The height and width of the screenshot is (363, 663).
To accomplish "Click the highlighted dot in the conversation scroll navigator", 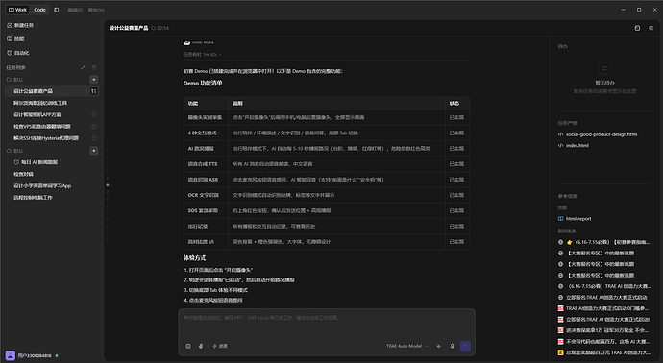I will pyautogui.click(x=108, y=185).
